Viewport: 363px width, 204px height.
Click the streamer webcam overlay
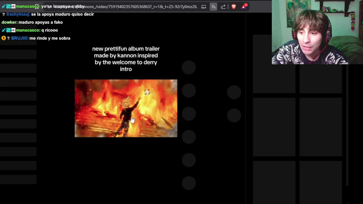[317, 32]
